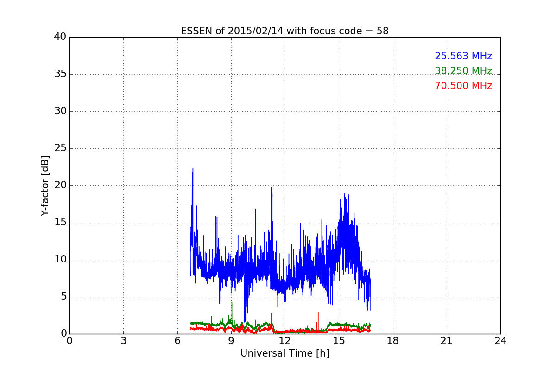Click x-axis tick label 6
556x371 pixels.
(177, 341)
